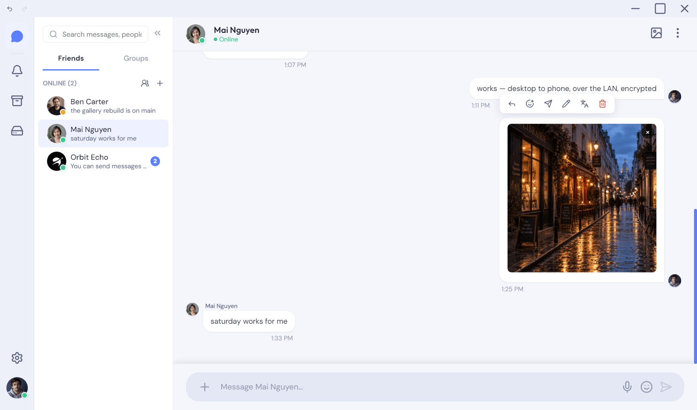Edit the message with pencil icon
697x410 pixels.
[x=566, y=104]
